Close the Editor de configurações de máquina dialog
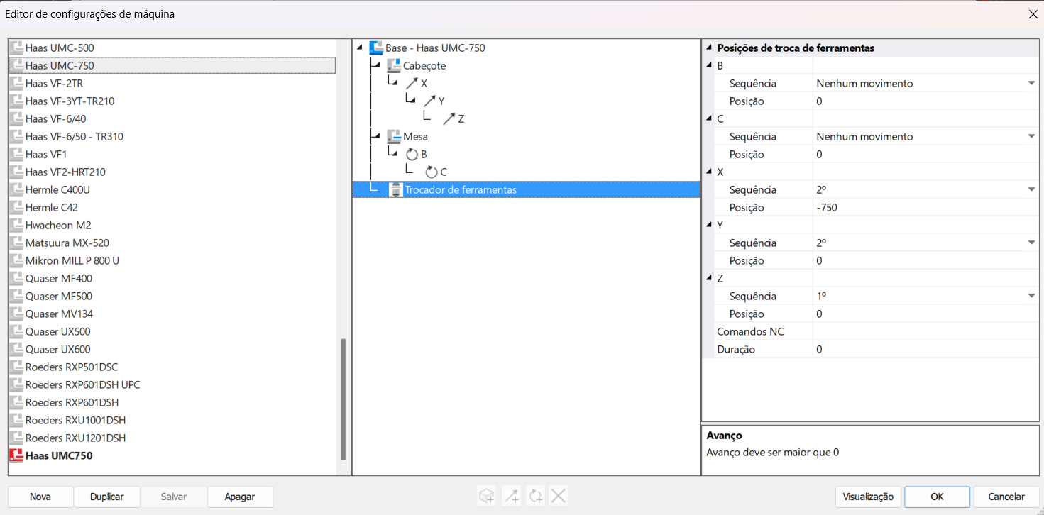This screenshot has height=515, width=1044. (1033, 14)
